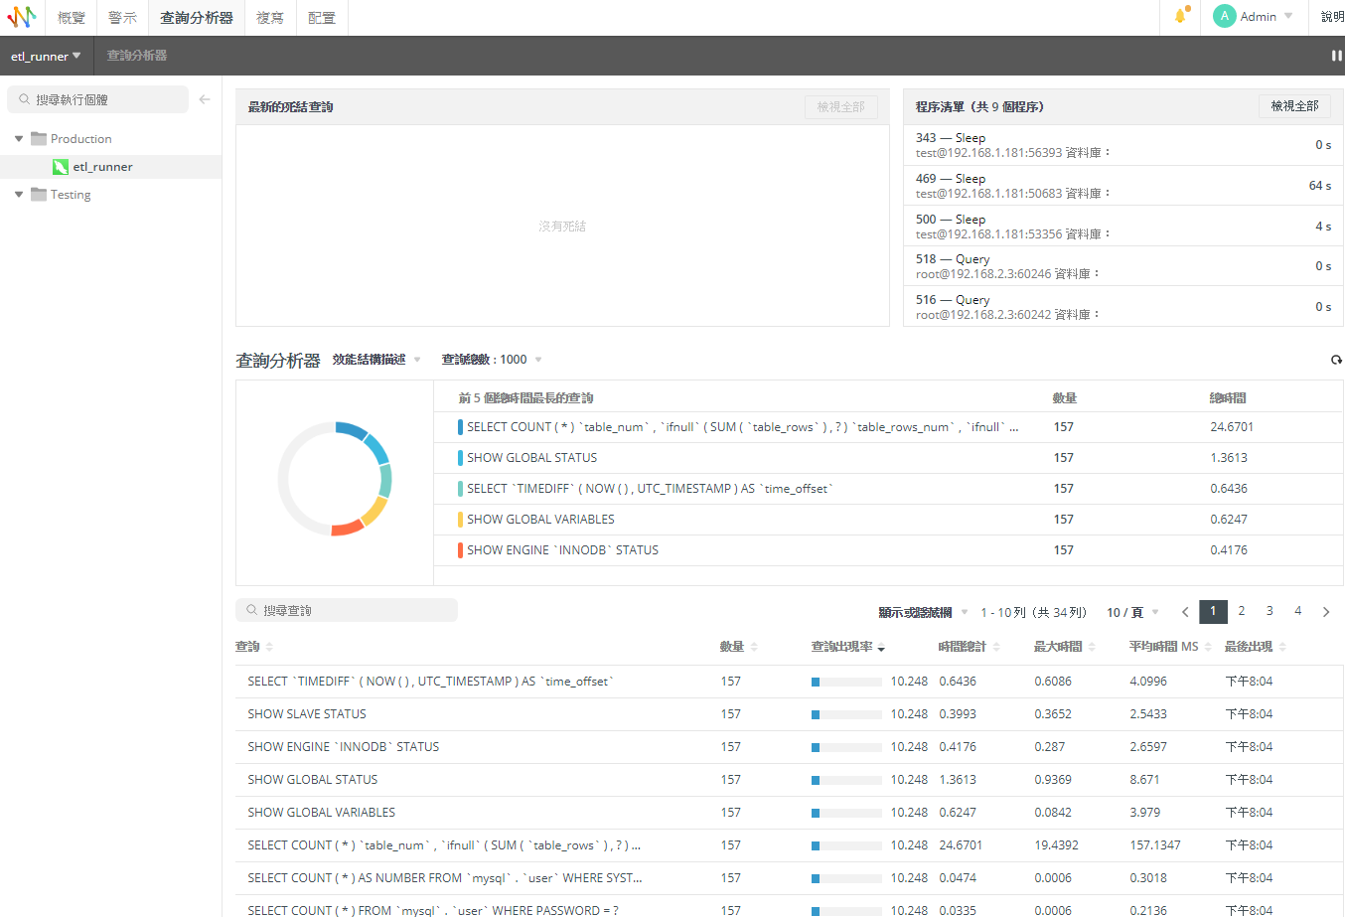This screenshot has width=1345, height=917.
Task: Open the 查詢總數 : 1000 dropdown
Action: [x=492, y=360]
